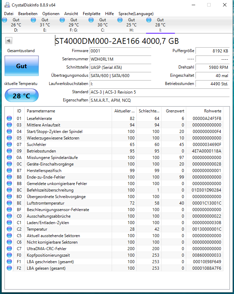Screen dimensions: 234x294
Task: Click status icon for Beschleunigungssensor-Fehlerrate row
Action: [x=9, y=209]
